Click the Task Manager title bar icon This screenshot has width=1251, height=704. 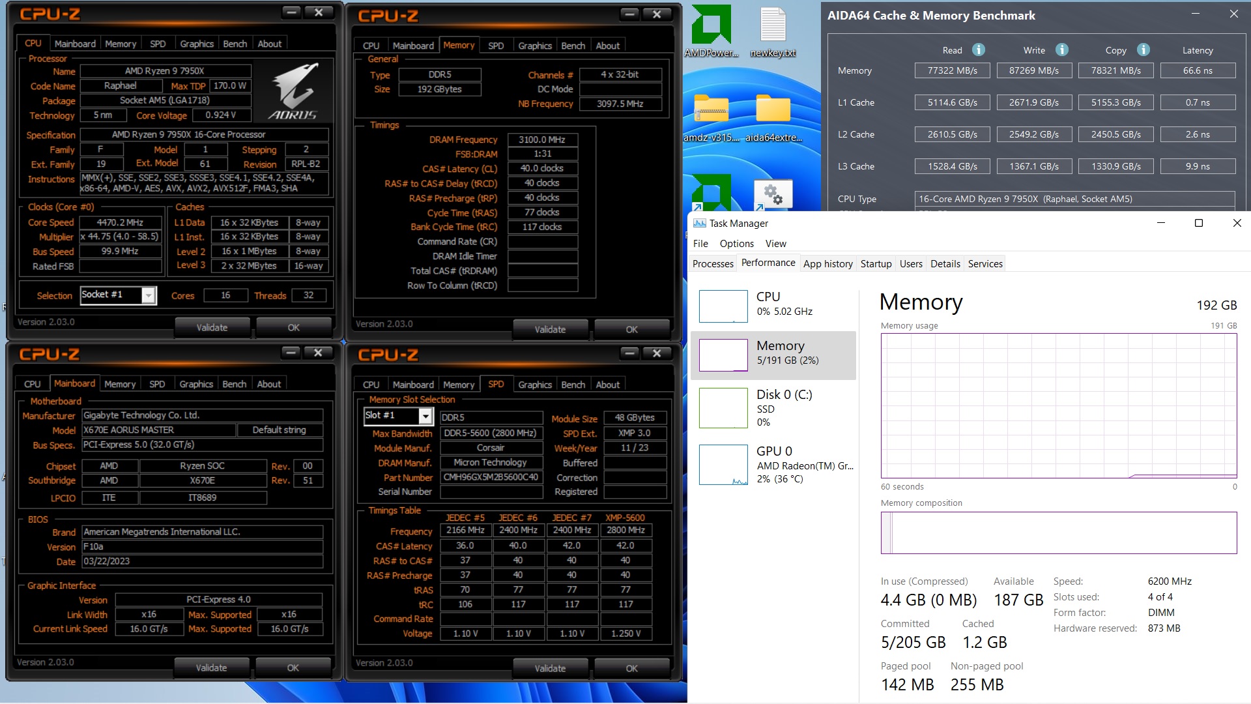pos(699,223)
